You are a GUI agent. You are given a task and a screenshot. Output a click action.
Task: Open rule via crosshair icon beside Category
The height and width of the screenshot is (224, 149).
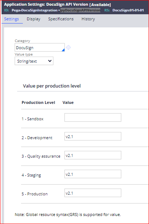click(68, 47)
